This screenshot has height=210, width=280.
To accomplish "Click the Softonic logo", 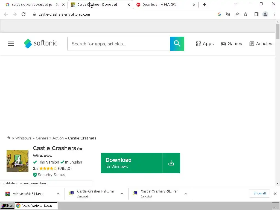I will [x=41, y=43].
